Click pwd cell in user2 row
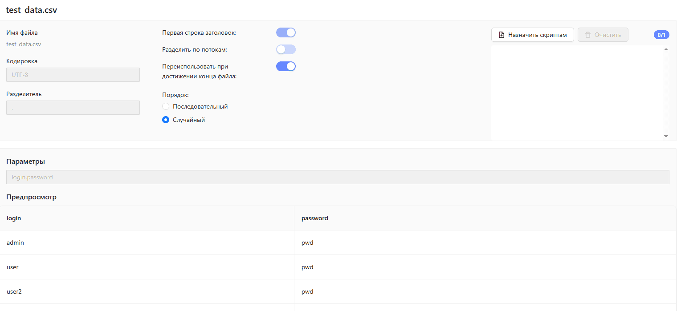 pos(485,291)
